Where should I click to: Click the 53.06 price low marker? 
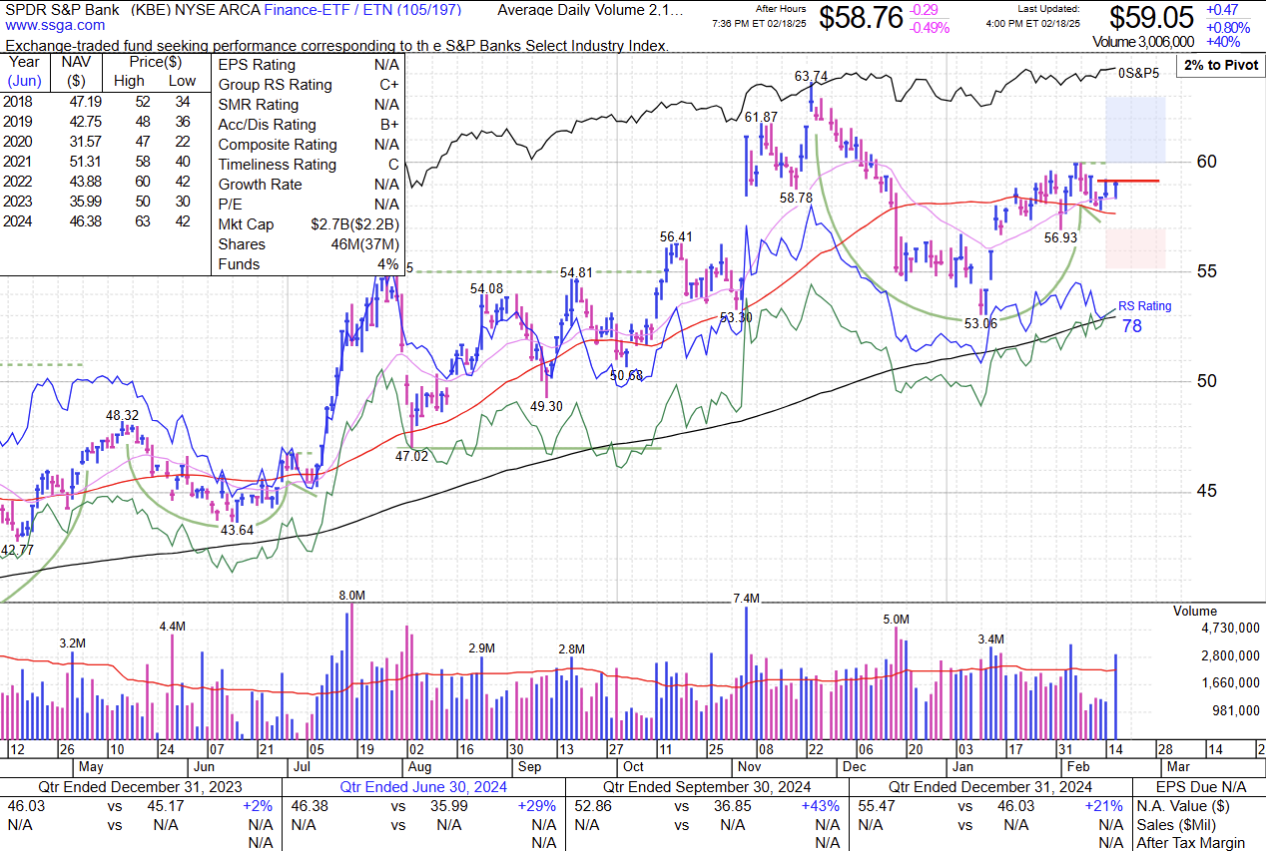pyautogui.click(x=980, y=323)
